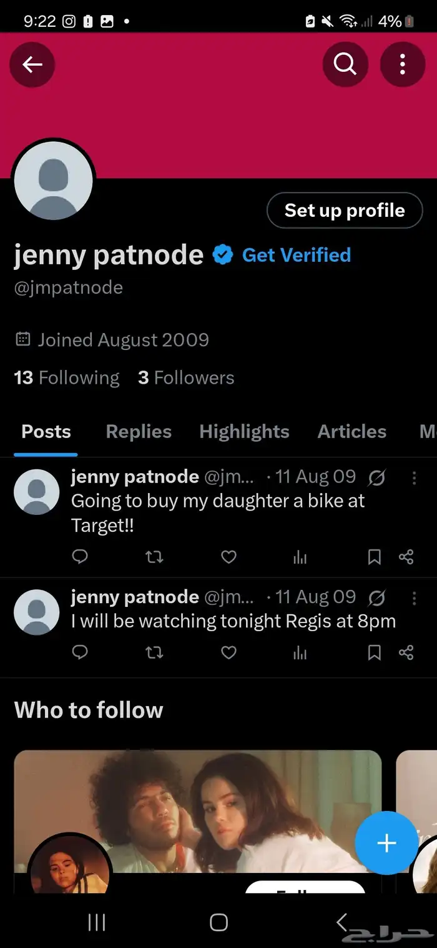
Task: Open the three-dot profile options menu
Action: click(x=402, y=64)
